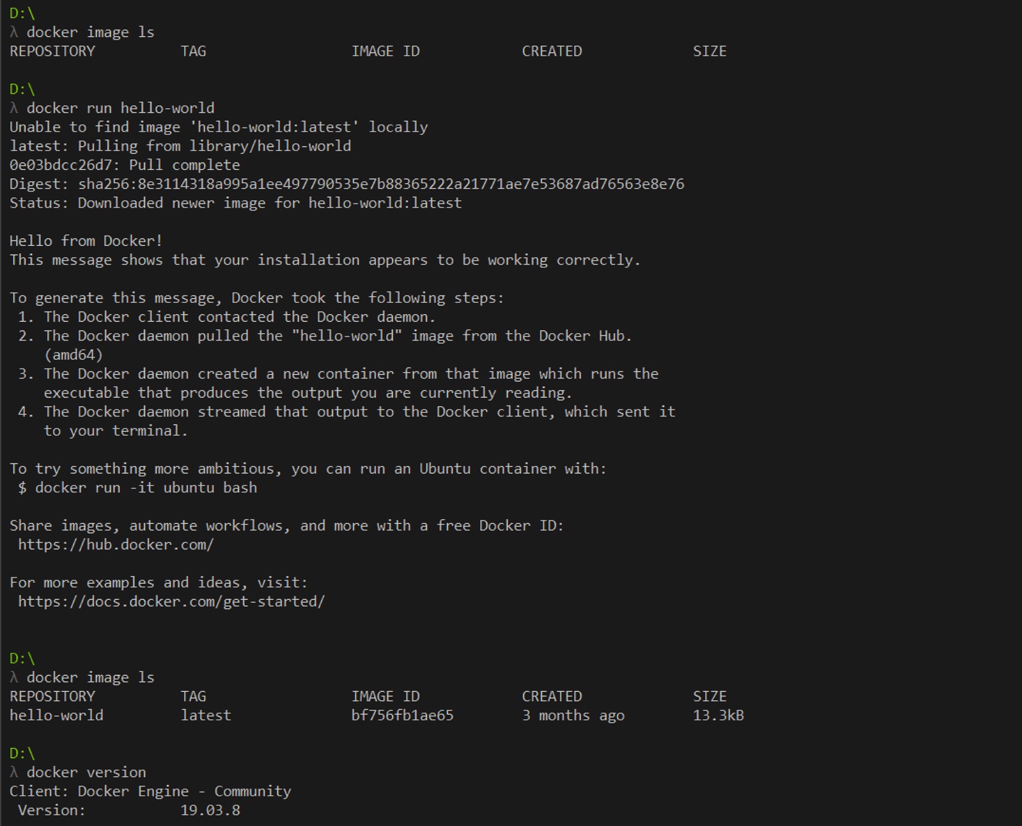Click step 4 'streamed that output' line
This screenshot has height=826, width=1022.
(346, 412)
